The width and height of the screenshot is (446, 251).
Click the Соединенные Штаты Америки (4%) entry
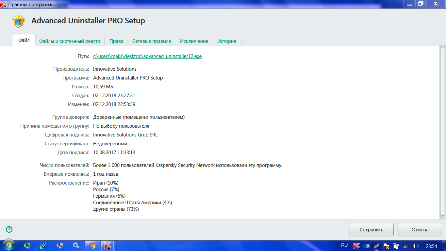click(x=132, y=203)
